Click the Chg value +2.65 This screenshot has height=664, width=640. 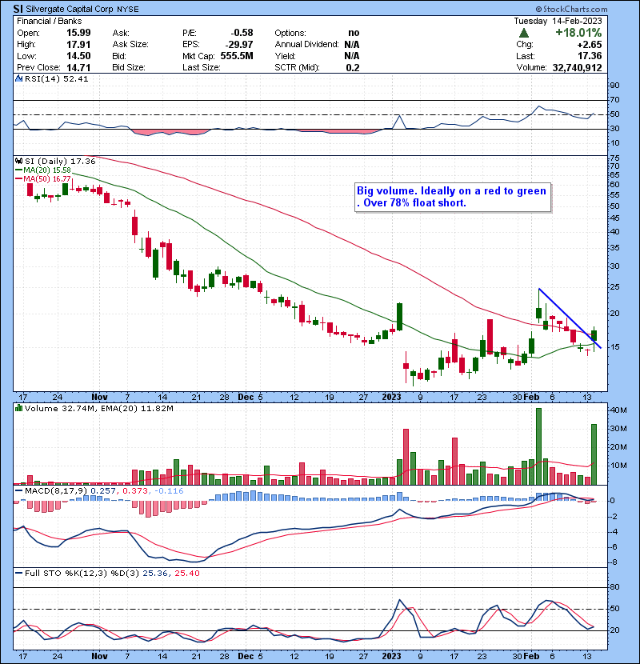pyautogui.click(x=589, y=45)
